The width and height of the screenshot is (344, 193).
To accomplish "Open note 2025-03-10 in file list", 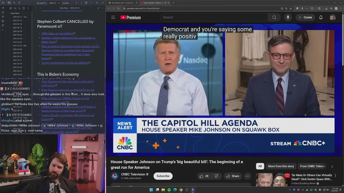I will point(17,56).
